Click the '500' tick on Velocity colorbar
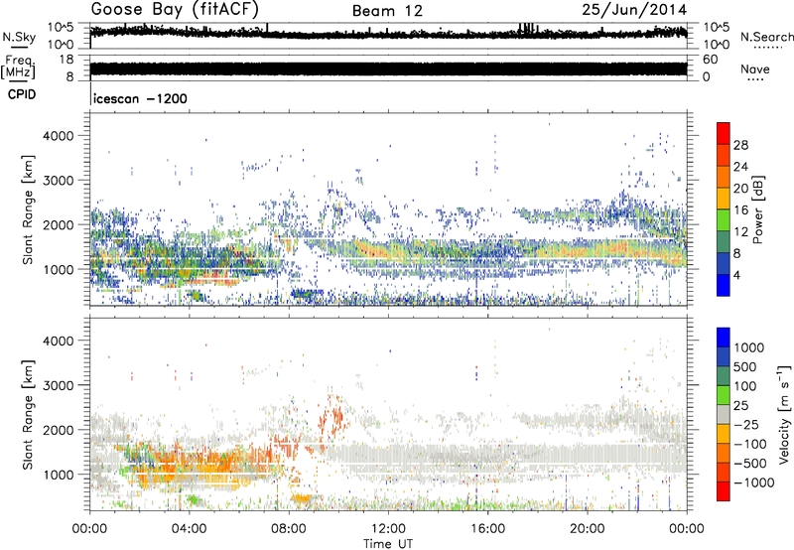 [x=746, y=367]
